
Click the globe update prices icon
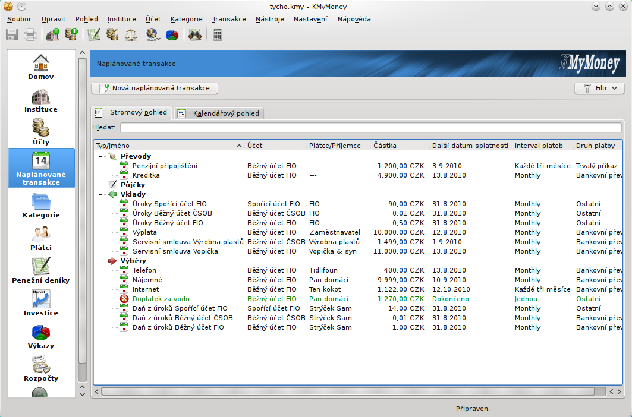pyautogui.click(x=153, y=35)
